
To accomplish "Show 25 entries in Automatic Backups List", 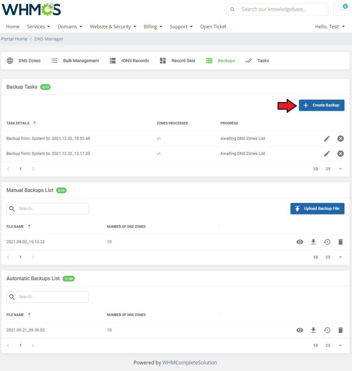I will click(x=328, y=346).
